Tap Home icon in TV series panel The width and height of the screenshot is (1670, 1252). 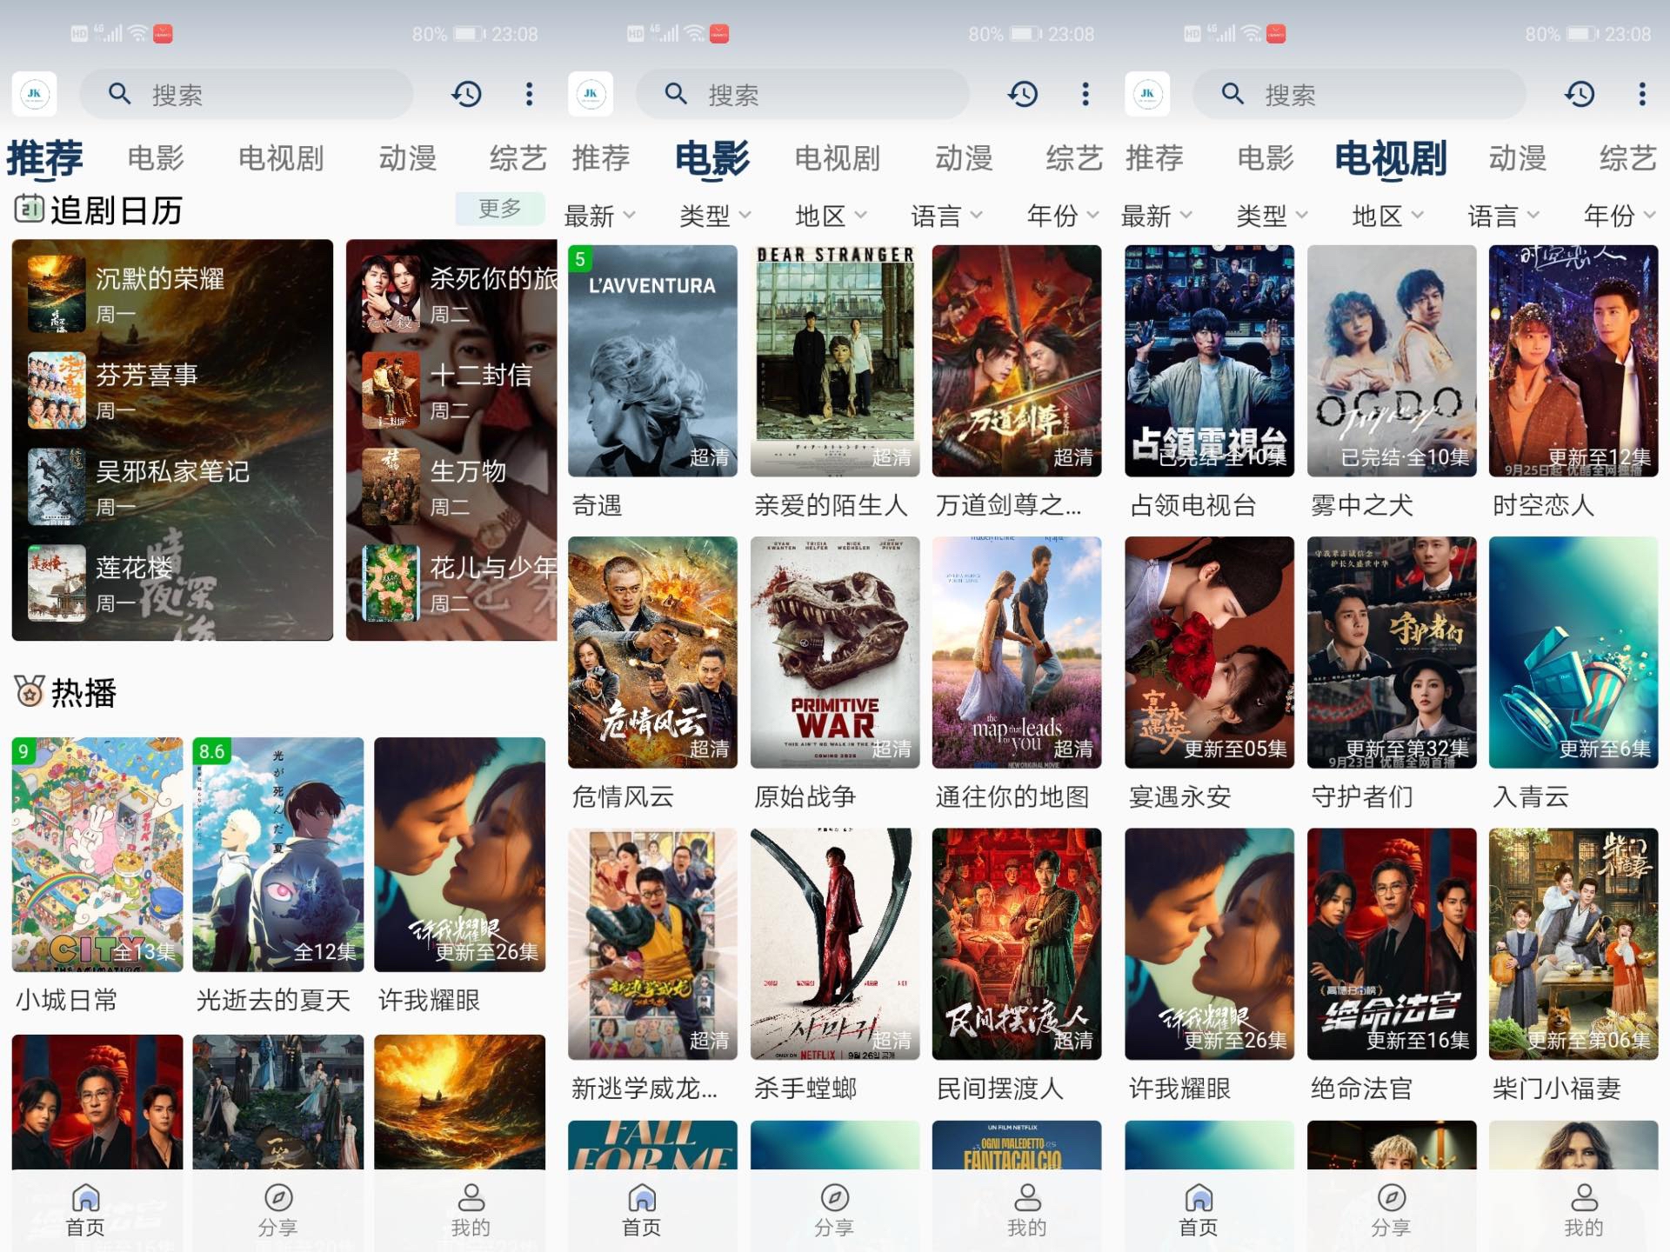tap(1198, 1198)
